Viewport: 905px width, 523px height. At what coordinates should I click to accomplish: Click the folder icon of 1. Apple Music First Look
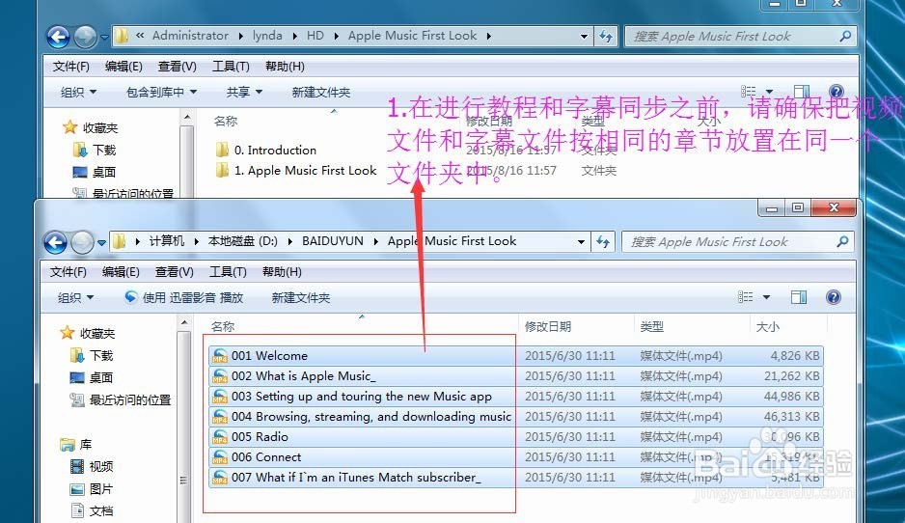click(222, 170)
